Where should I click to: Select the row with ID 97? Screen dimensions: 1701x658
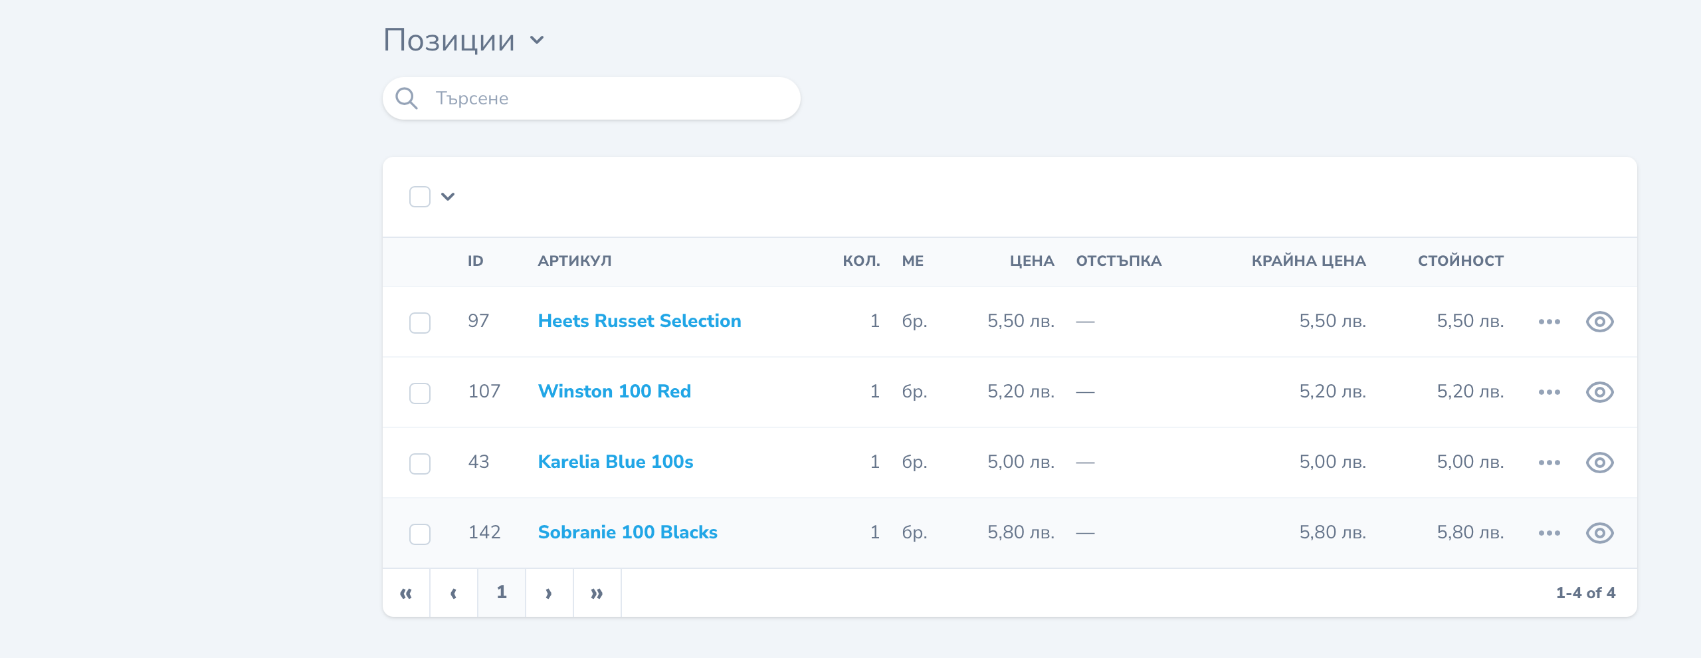420,323
